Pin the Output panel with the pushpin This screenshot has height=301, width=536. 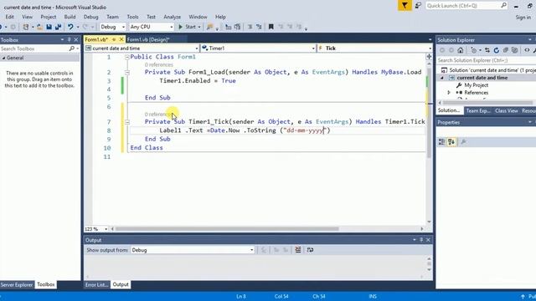coord(421,240)
